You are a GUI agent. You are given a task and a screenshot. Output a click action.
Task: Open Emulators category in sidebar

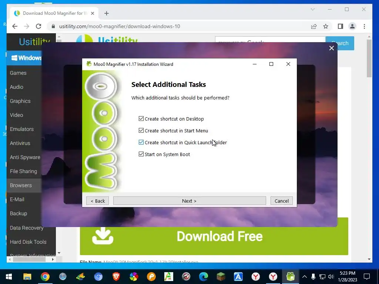pos(22,129)
